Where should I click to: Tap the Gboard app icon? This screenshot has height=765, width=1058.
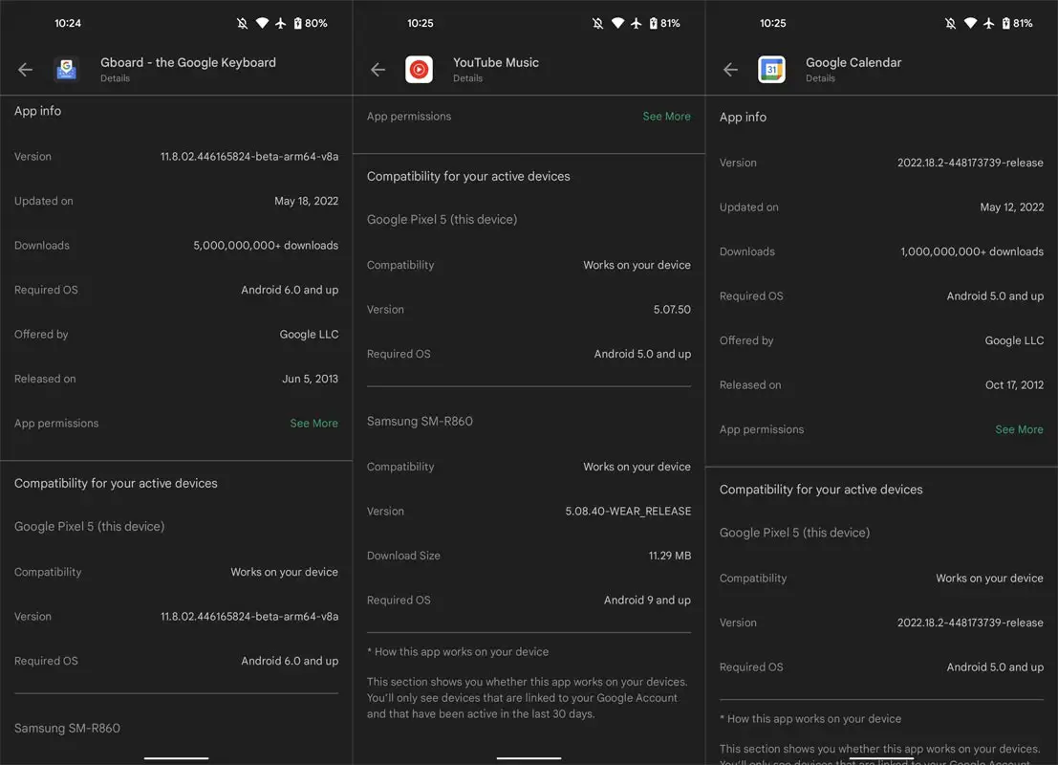point(66,70)
